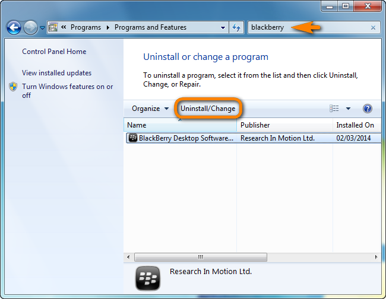Open Control Panel Home

[54, 52]
